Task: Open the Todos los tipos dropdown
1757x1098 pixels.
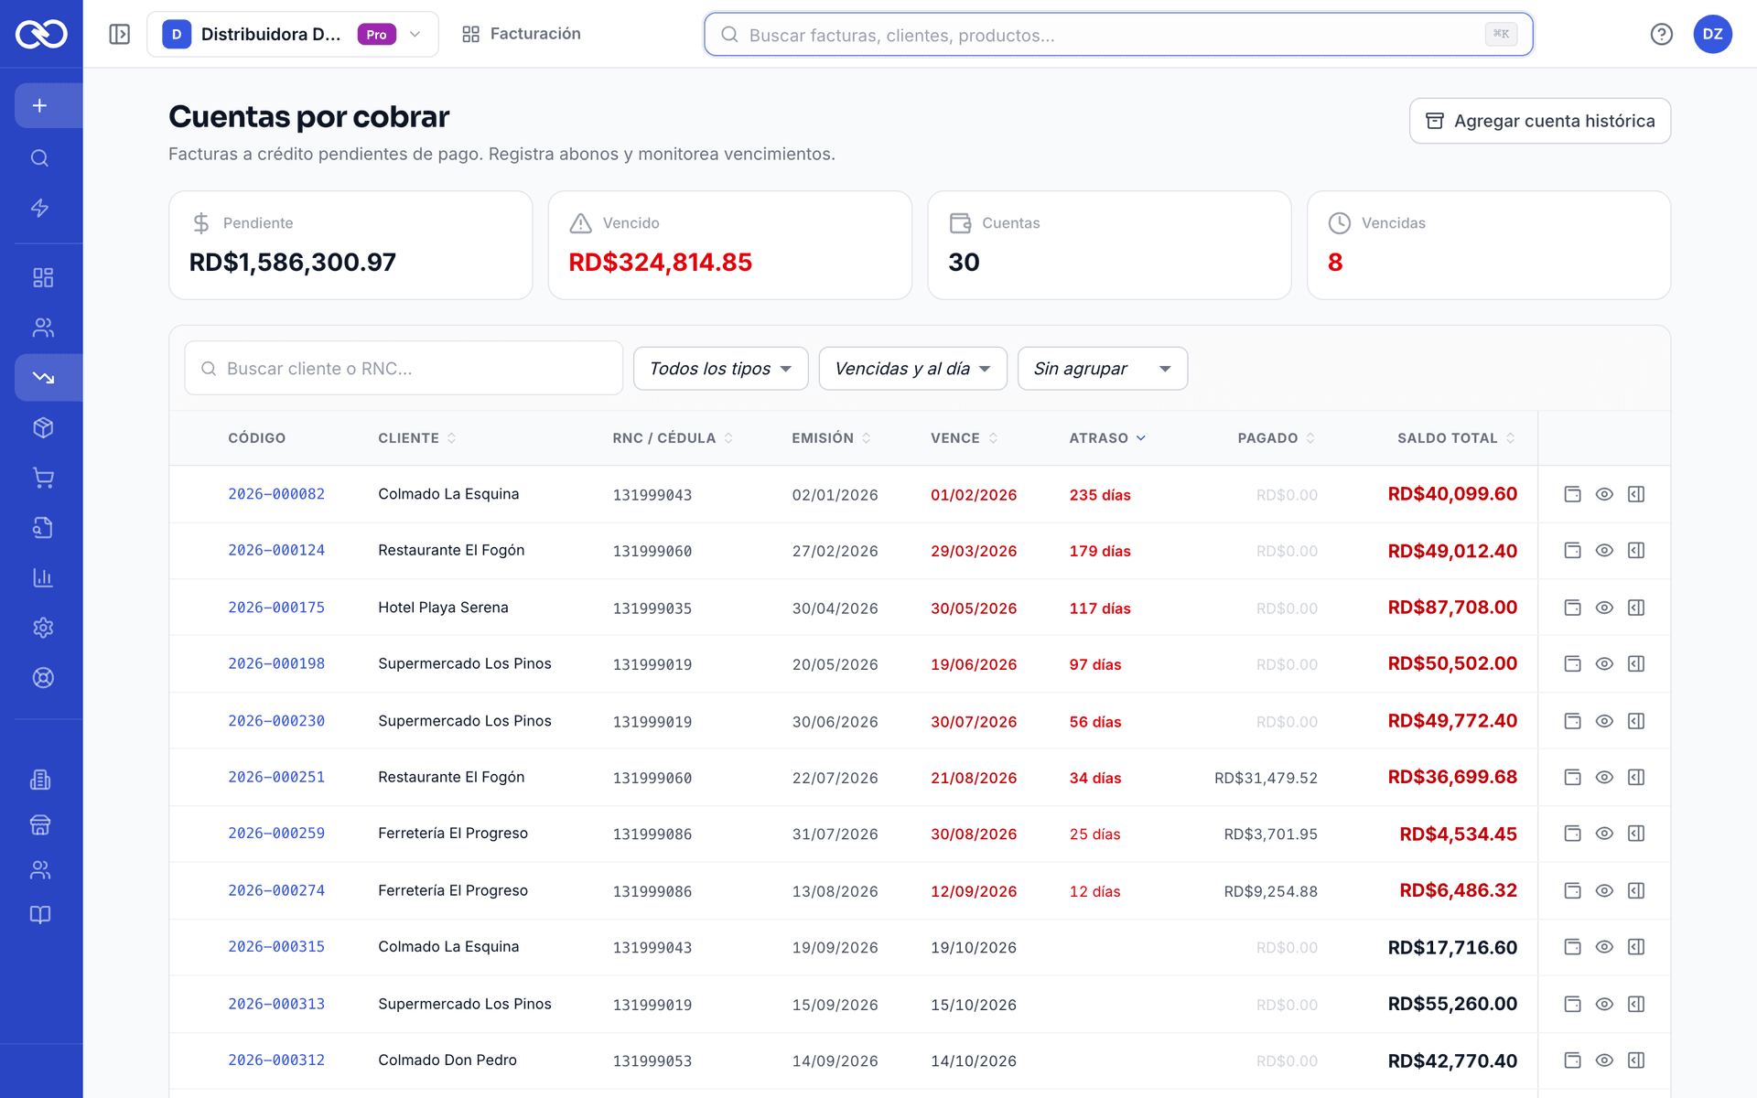Action: point(720,369)
